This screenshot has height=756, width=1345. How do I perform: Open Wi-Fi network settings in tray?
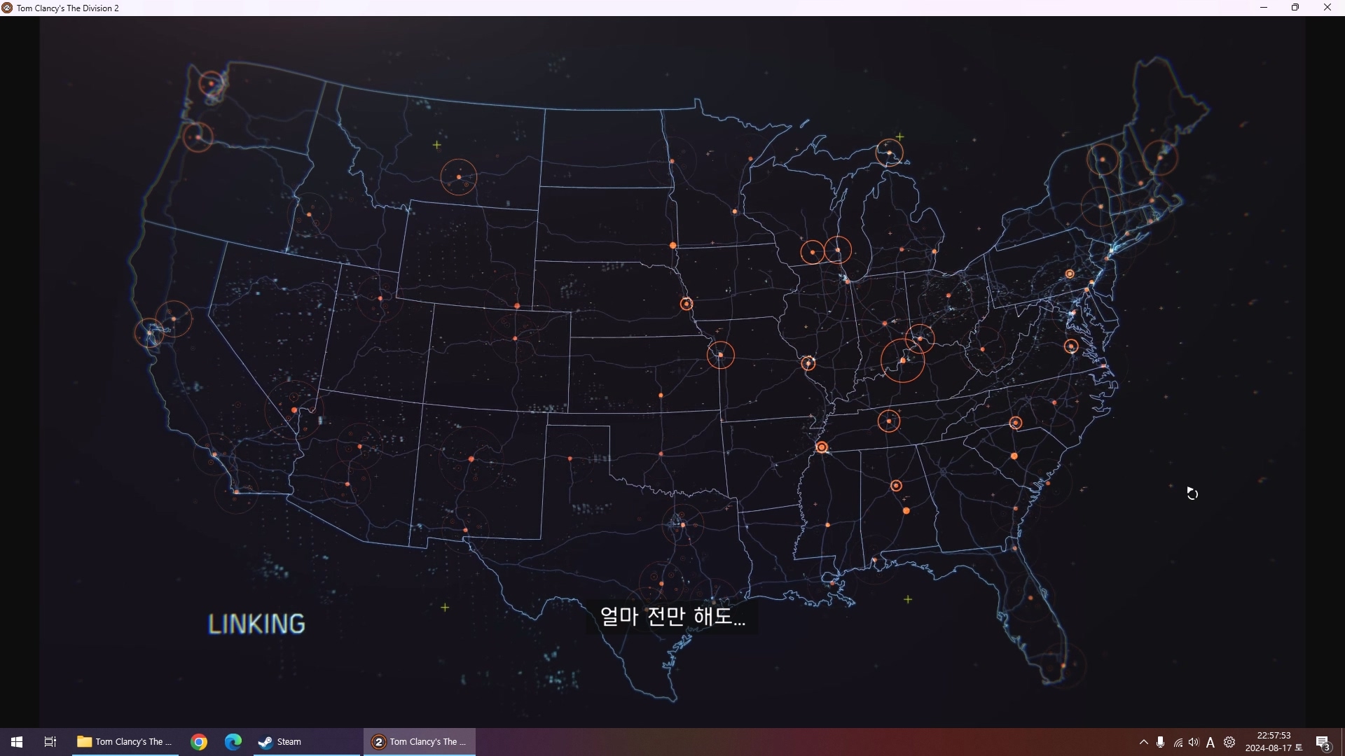1178,743
